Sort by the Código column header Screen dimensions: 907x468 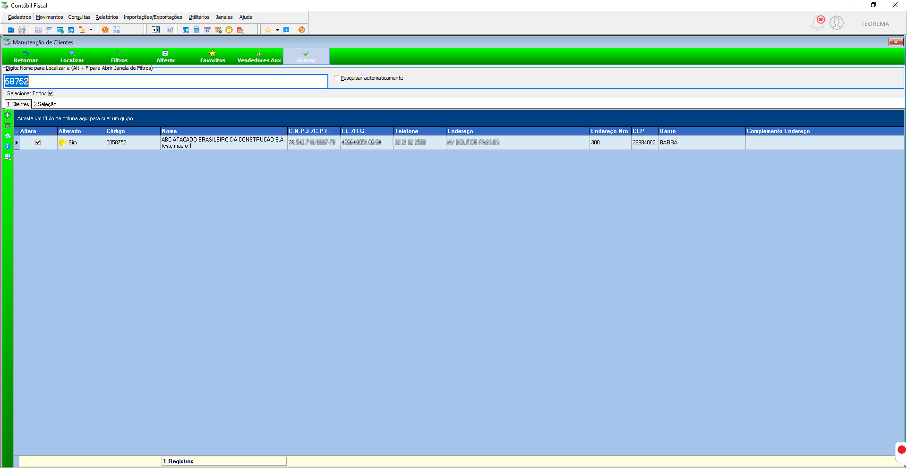point(132,131)
